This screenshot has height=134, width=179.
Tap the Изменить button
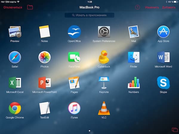point(152,7)
